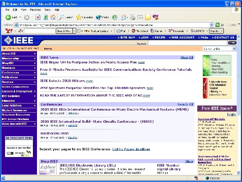
Task: Print the page with the printer icon
Action: [132, 17]
